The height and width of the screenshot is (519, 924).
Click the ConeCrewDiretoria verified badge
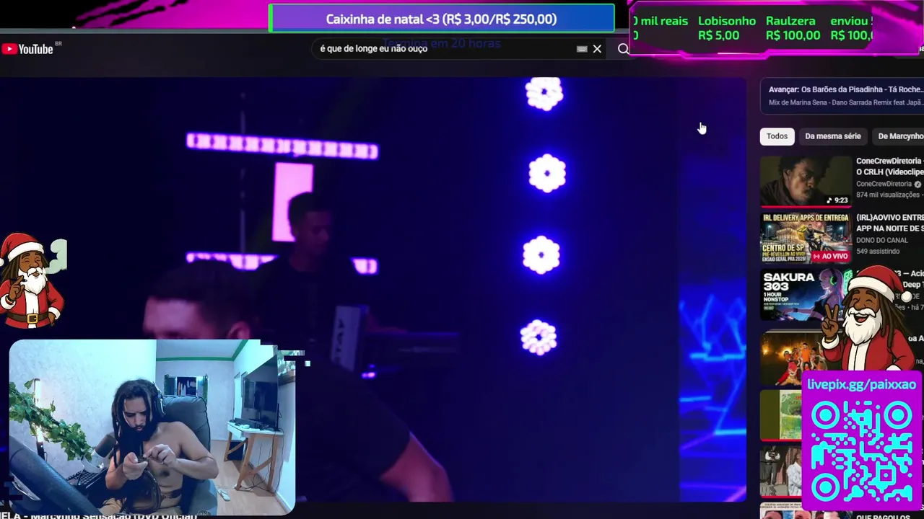pyautogui.click(x=918, y=184)
